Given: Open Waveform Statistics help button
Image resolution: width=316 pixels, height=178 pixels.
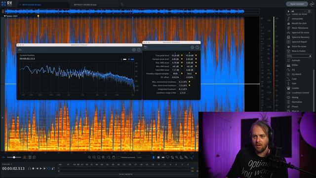Looking at the screenshot, I should tap(197, 47).
